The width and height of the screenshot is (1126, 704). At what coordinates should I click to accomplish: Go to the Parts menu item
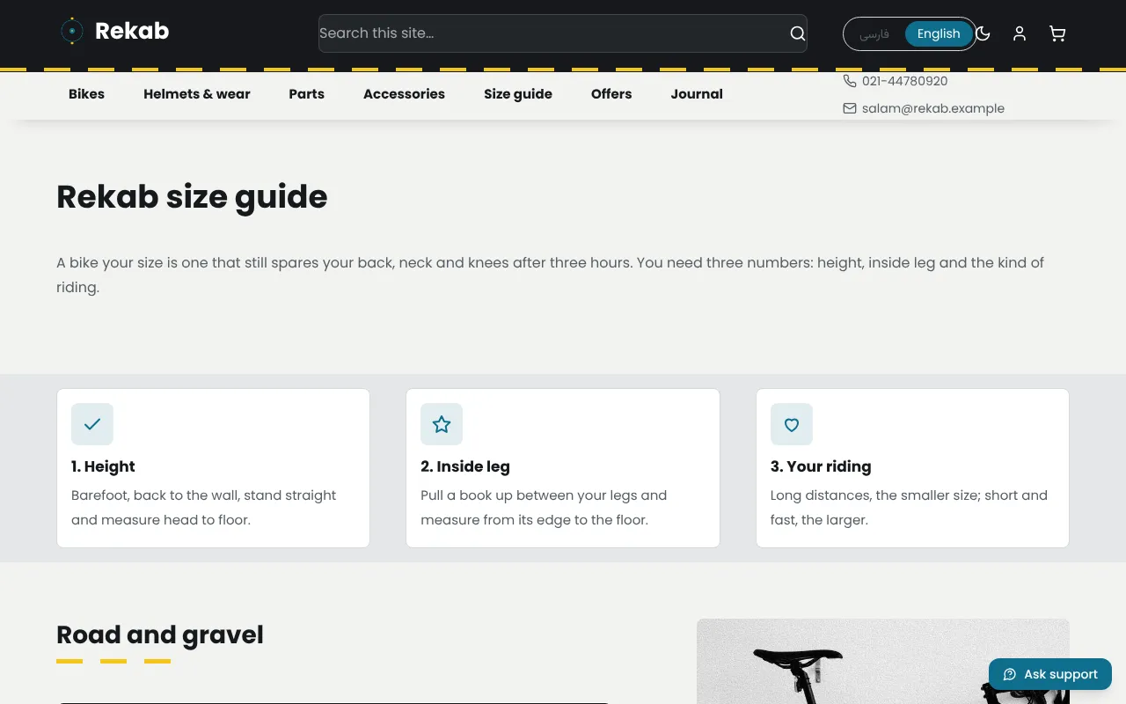pyautogui.click(x=307, y=94)
